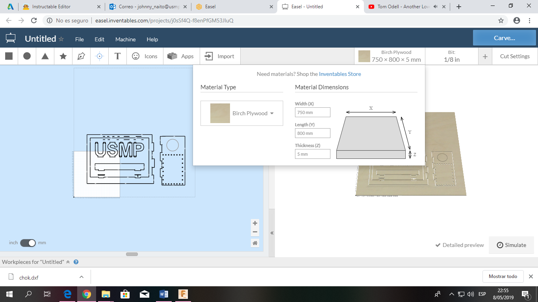Select the pen drawing tool
The height and width of the screenshot is (302, 538).
coord(81,56)
